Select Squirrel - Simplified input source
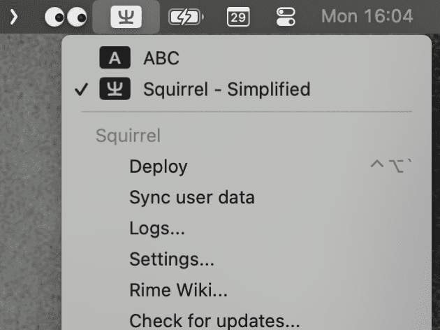The height and width of the screenshot is (330, 440). [226, 89]
